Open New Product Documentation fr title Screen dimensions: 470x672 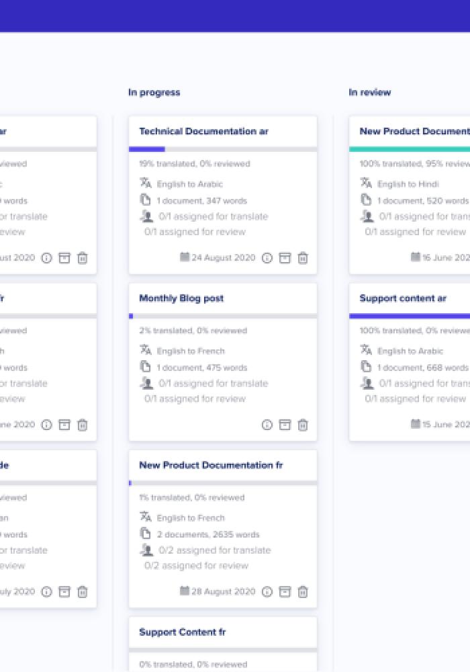click(x=211, y=465)
